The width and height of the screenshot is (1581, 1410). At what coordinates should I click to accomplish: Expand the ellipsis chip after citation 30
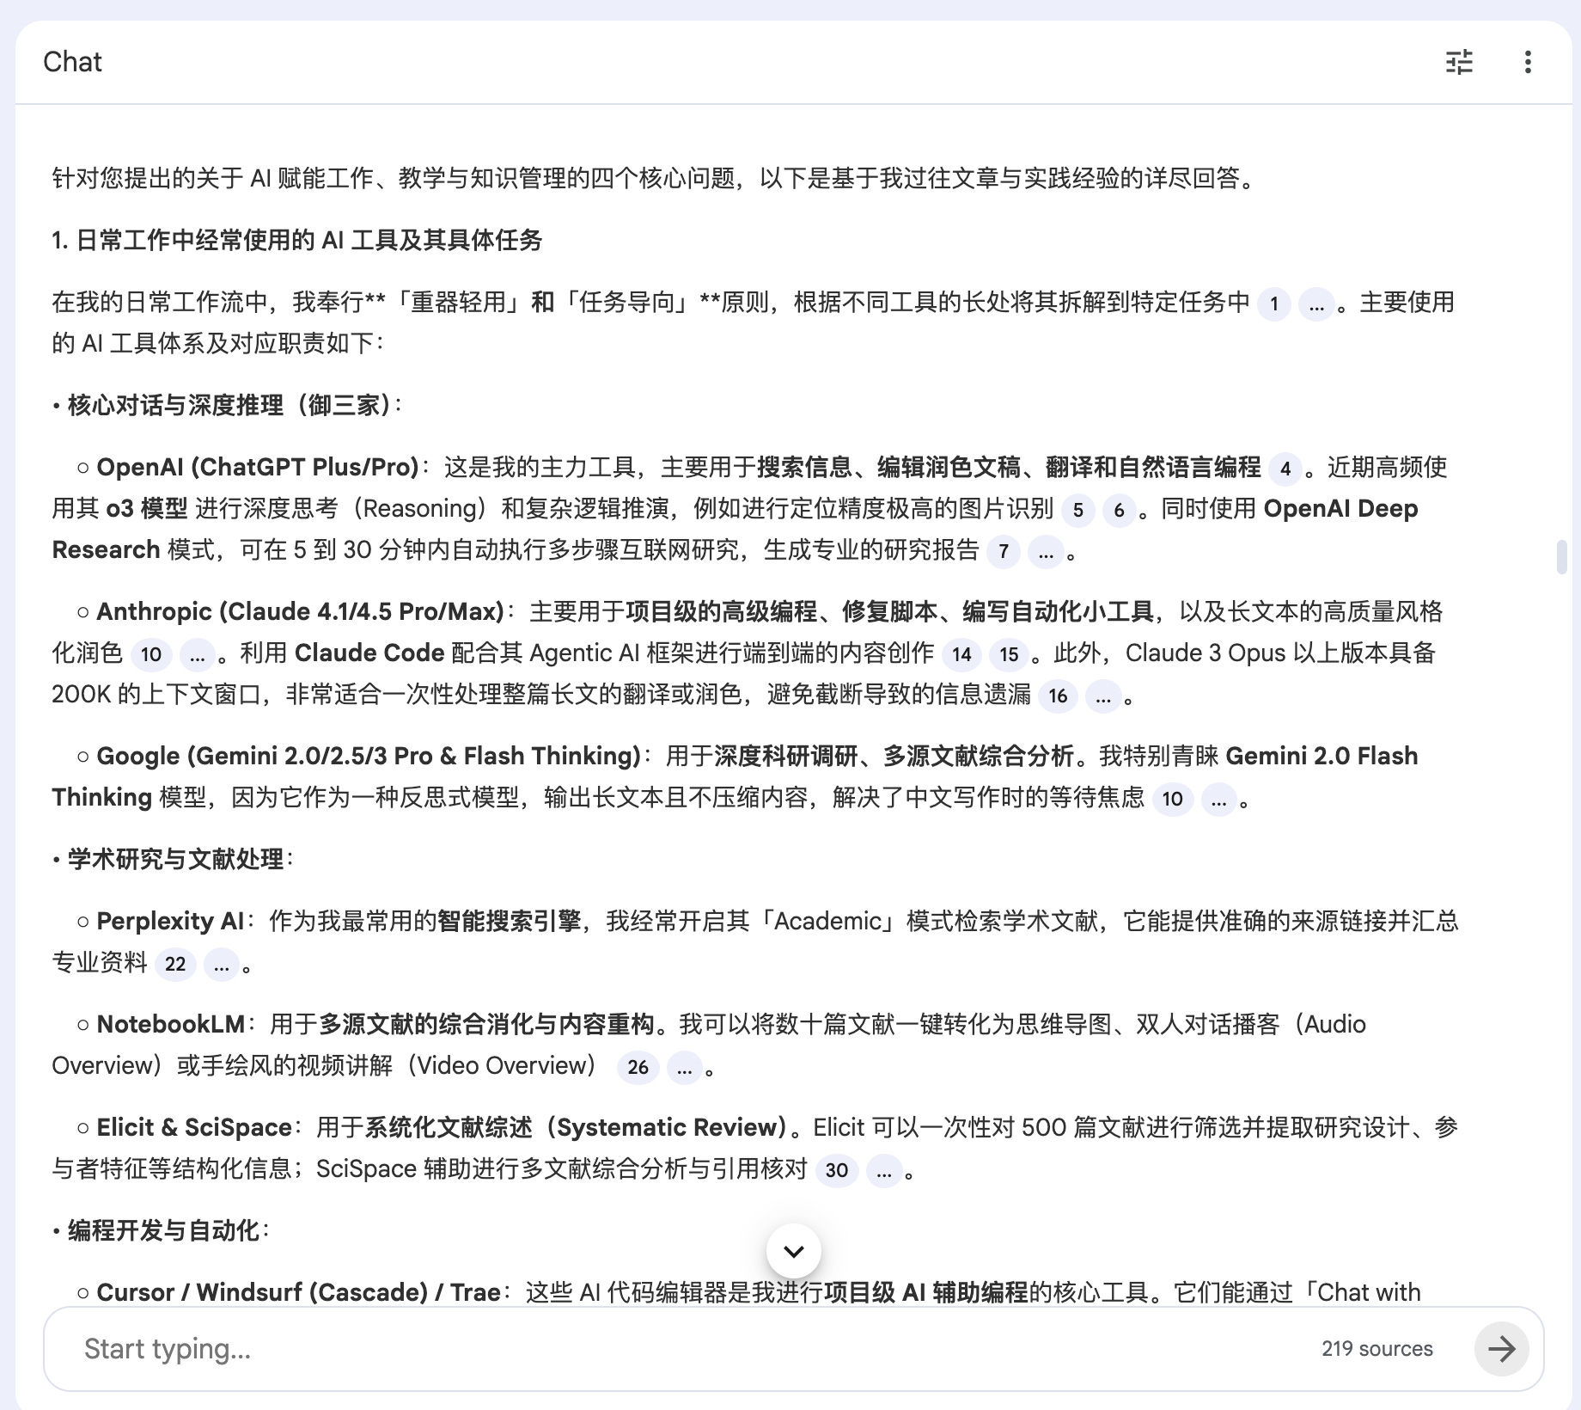coord(884,1170)
